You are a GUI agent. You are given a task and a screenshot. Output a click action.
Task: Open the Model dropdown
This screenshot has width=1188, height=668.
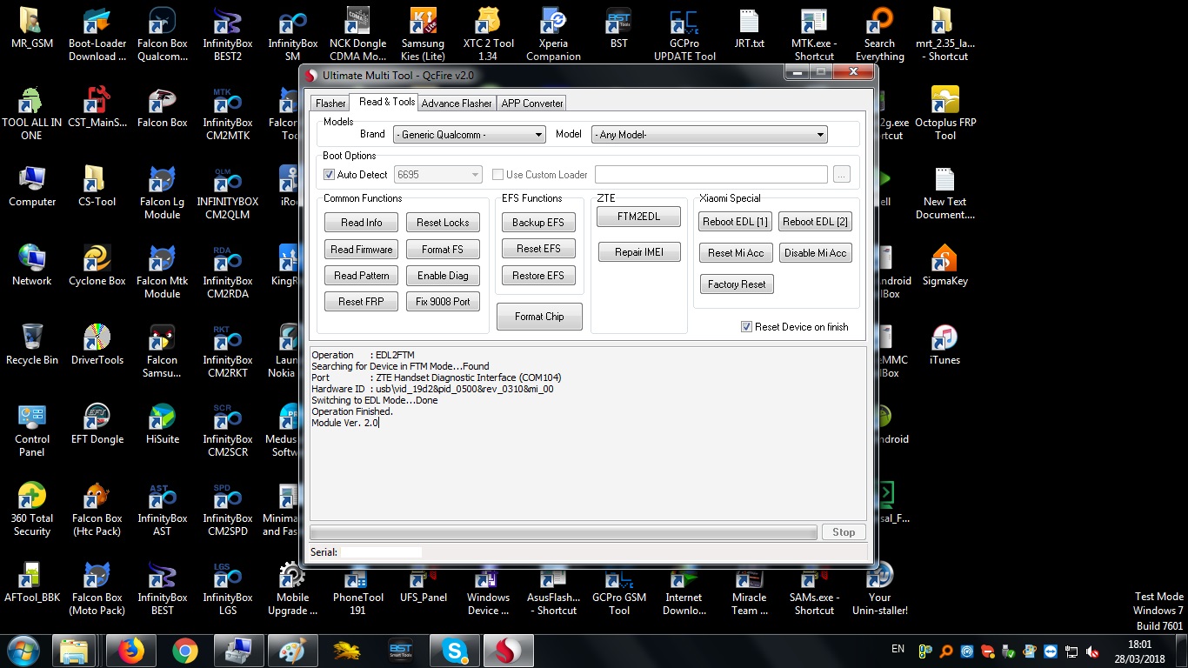[709, 135]
